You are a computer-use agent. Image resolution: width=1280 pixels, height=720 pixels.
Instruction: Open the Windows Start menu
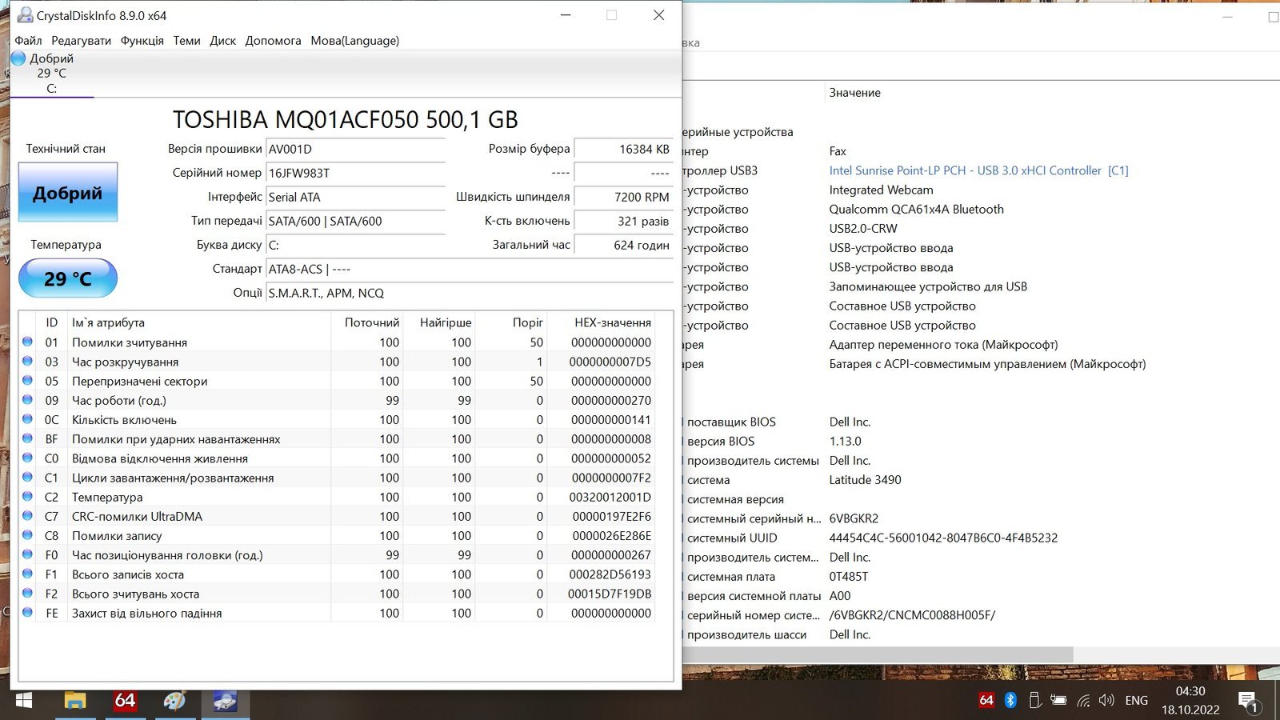23,701
